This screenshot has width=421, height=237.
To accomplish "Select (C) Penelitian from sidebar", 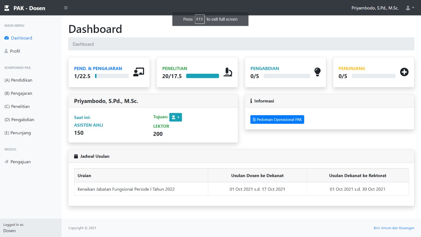I will [x=17, y=106].
